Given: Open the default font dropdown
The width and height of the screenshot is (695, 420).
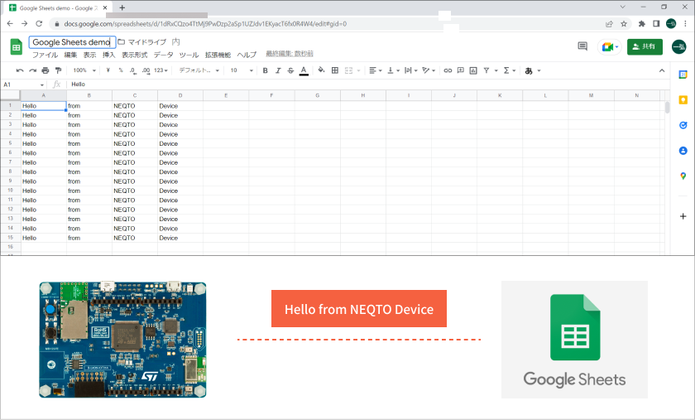Looking at the screenshot, I should 199,70.
